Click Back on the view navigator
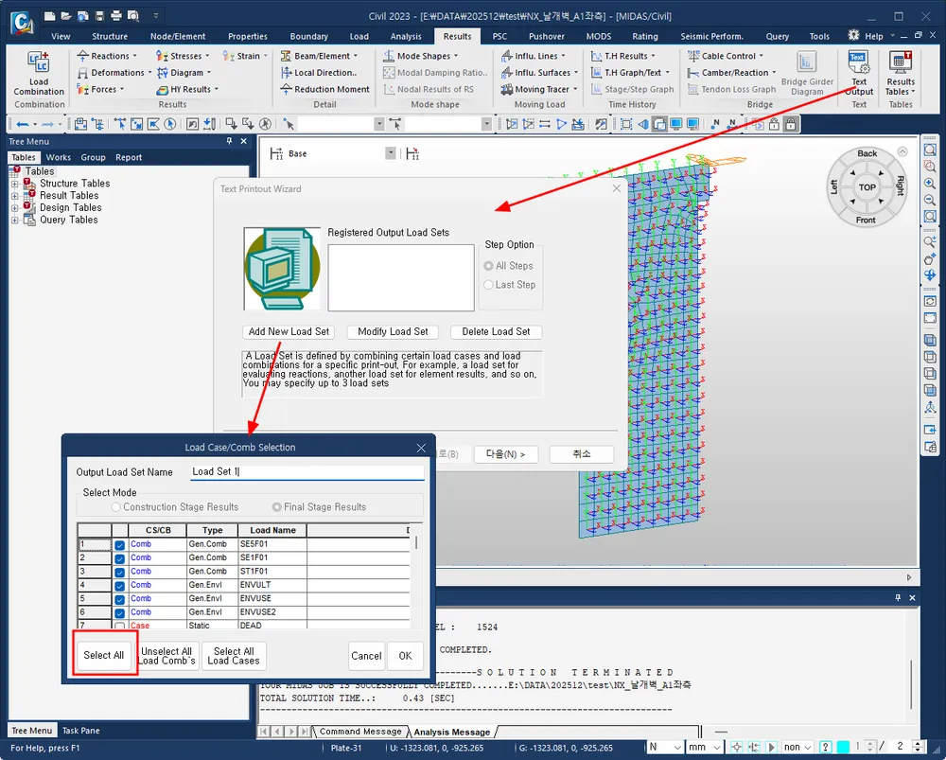 (x=867, y=153)
